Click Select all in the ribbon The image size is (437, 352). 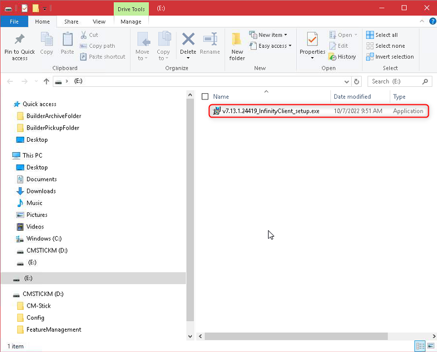click(x=382, y=35)
